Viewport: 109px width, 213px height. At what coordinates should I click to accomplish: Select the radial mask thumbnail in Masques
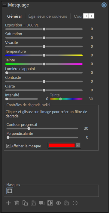[10, 191]
